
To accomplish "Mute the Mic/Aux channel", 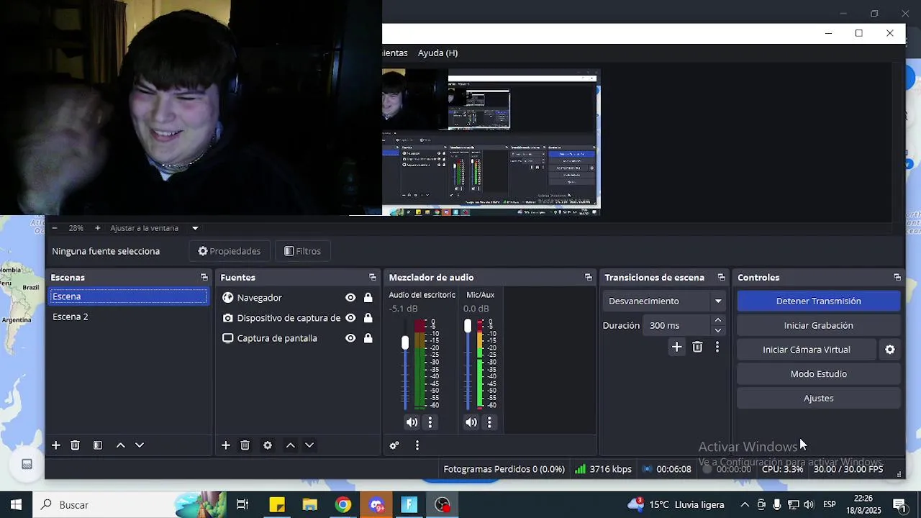I will [x=471, y=422].
